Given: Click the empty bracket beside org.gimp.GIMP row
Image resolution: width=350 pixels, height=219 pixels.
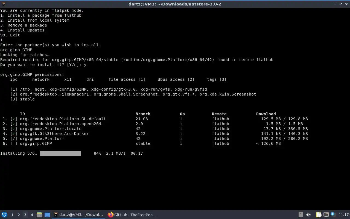Looking at the screenshot, I should pyautogui.click(x=14, y=143).
